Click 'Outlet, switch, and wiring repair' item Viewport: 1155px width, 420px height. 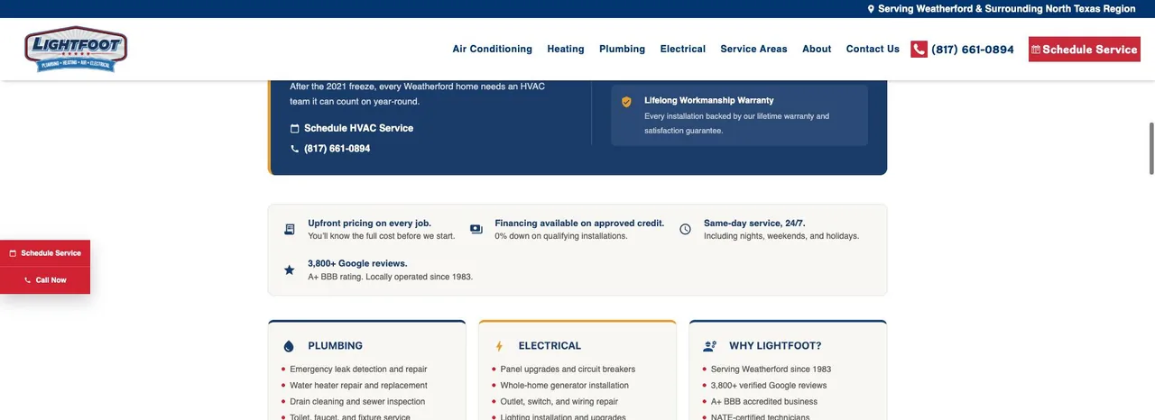click(x=559, y=402)
